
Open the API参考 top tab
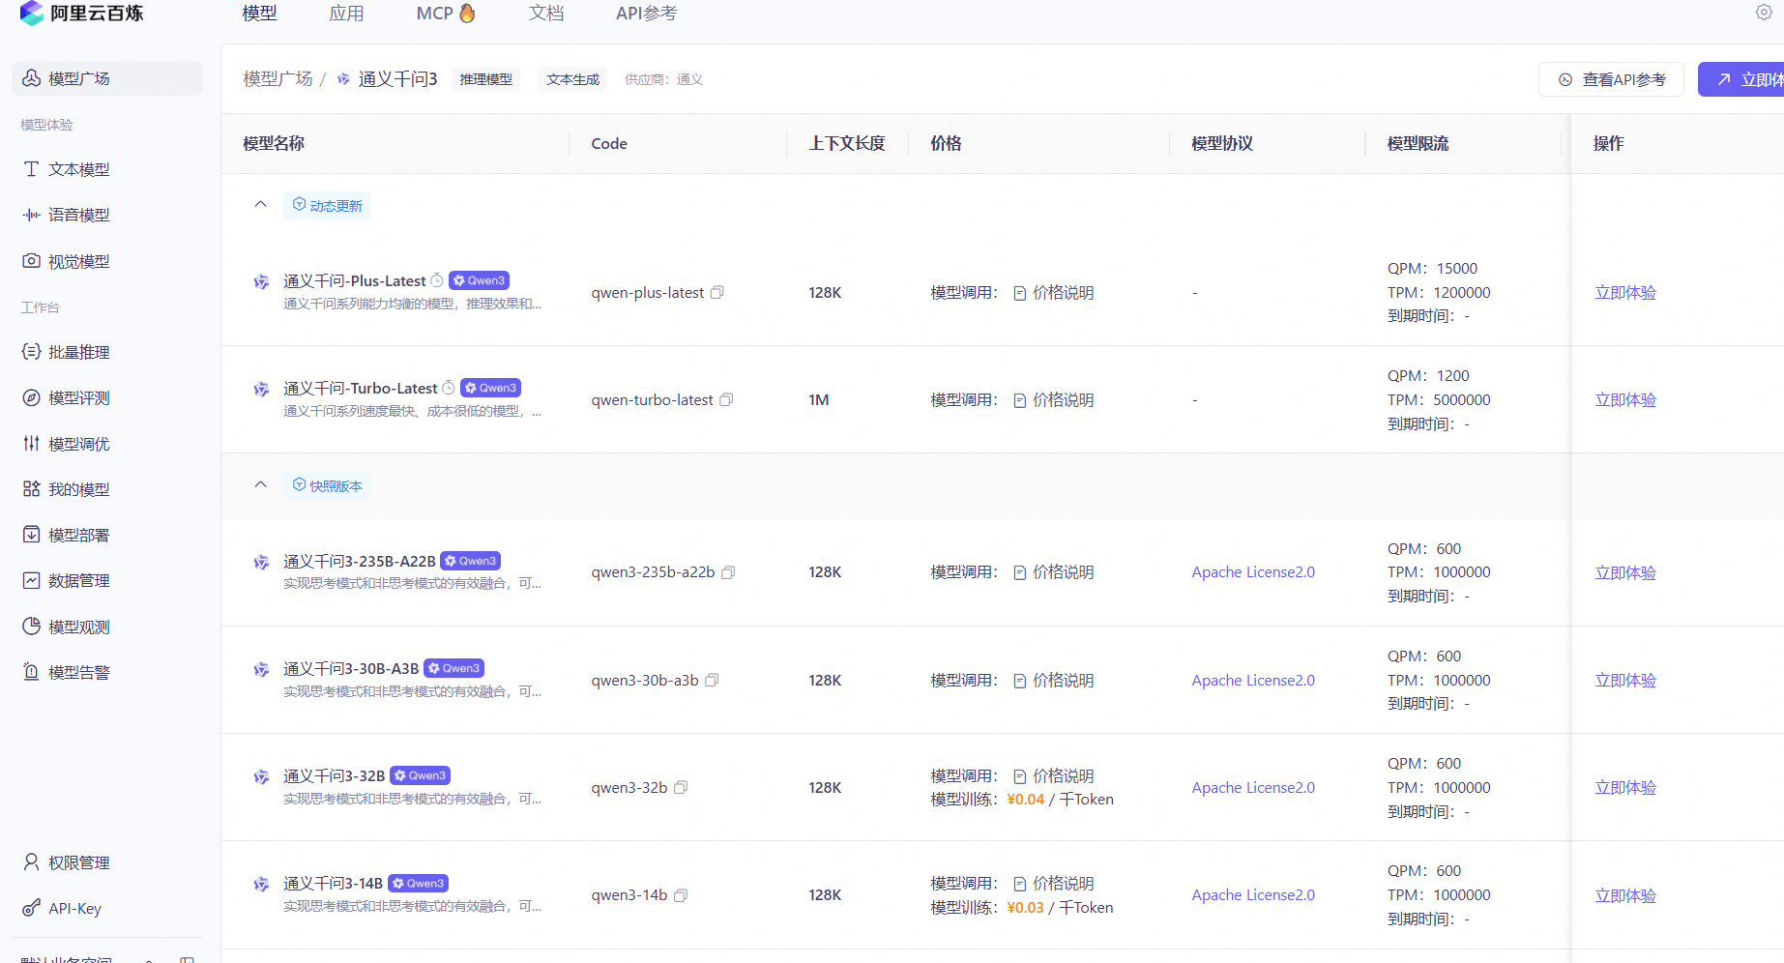coord(647,14)
